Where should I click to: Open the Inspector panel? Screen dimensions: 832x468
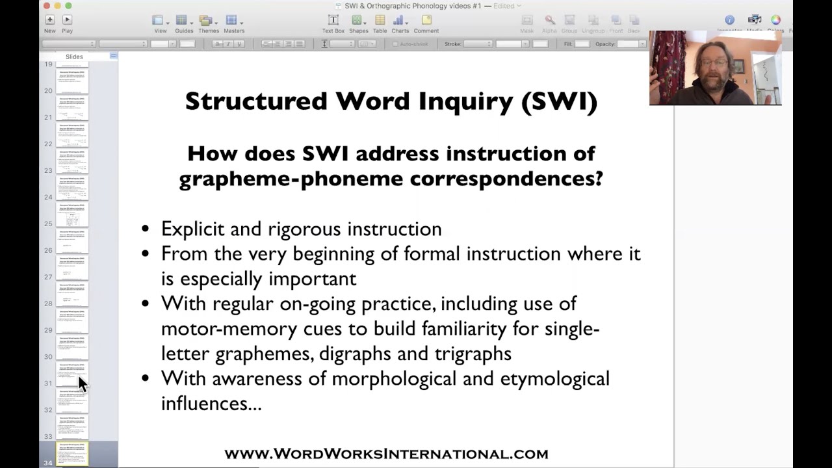click(729, 23)
